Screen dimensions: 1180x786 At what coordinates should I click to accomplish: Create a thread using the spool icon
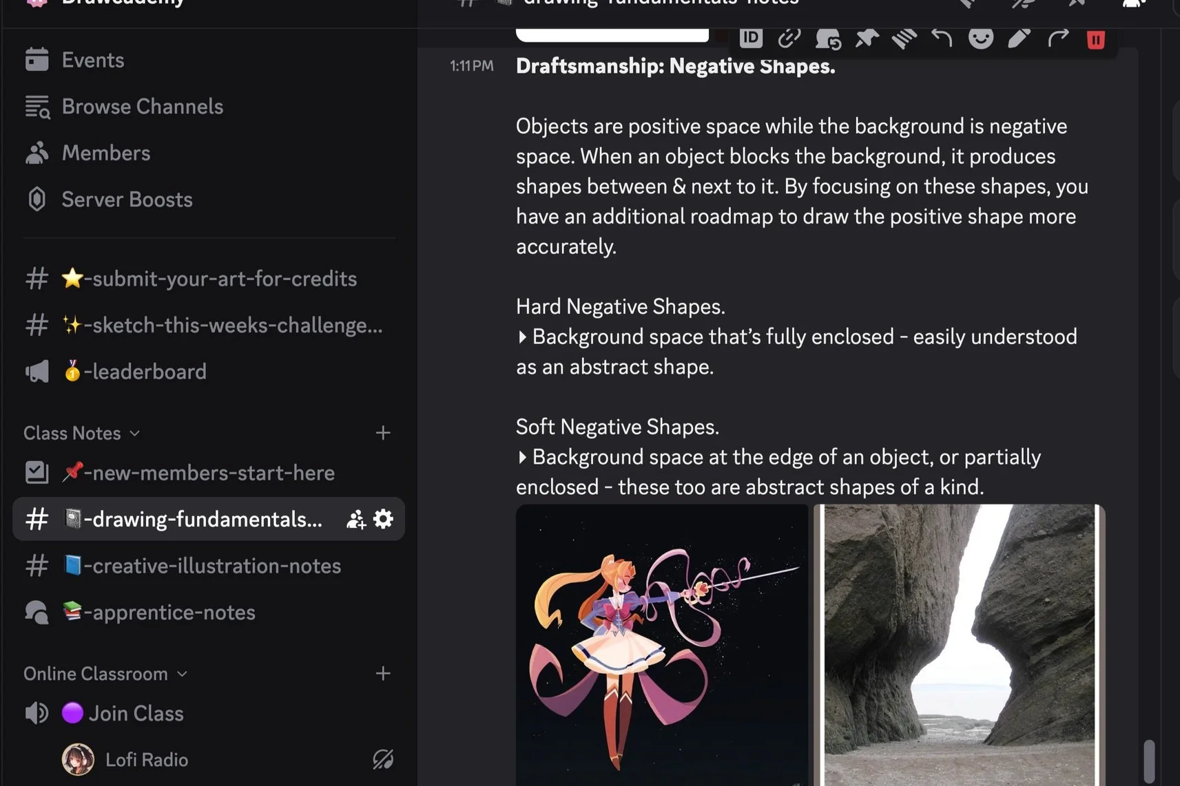coord(904,39)
